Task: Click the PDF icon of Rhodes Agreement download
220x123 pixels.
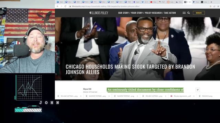Action: tap(171, 96)
